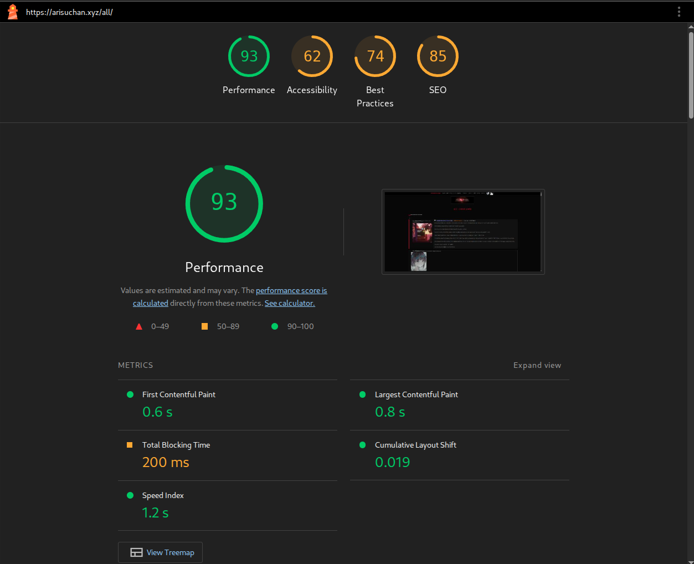Expand Cumulative Layout Shift metric
This screenshot has width=694, height=564.
click(415, 445)
